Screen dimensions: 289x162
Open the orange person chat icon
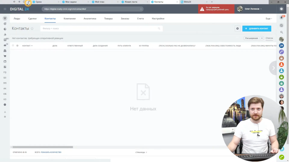tap(281, 64)
